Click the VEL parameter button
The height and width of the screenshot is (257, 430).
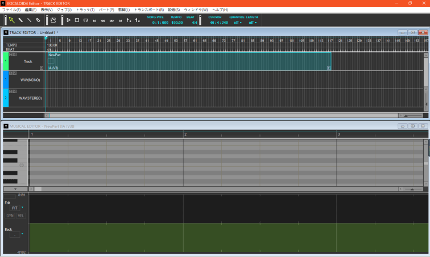(21, 216)
